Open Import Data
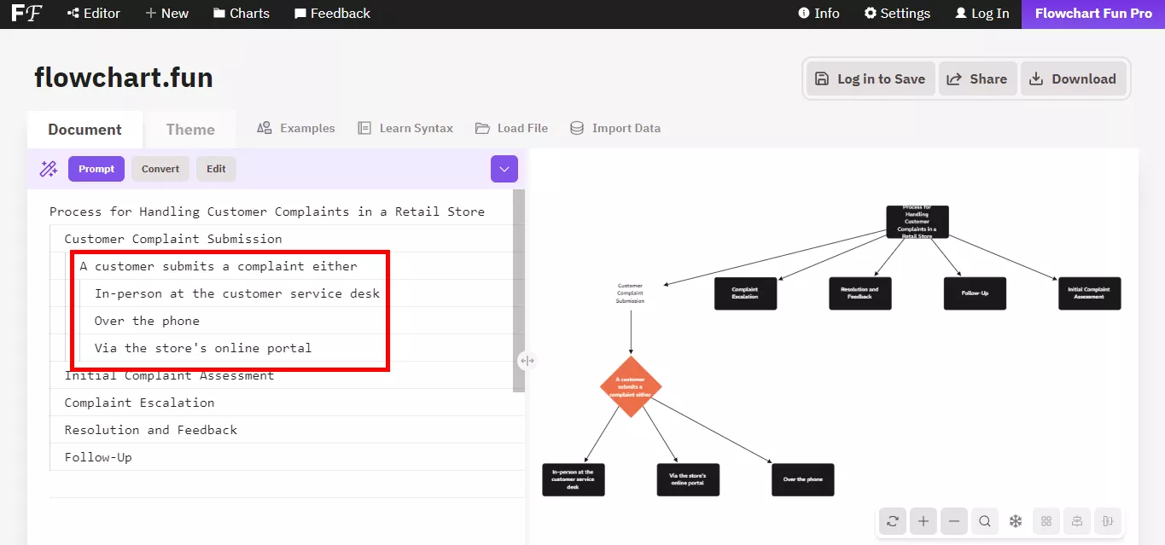 point(615,128)
